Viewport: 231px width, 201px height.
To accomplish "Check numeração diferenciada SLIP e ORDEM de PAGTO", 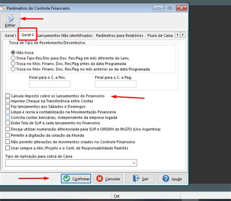I will point(8,129).
